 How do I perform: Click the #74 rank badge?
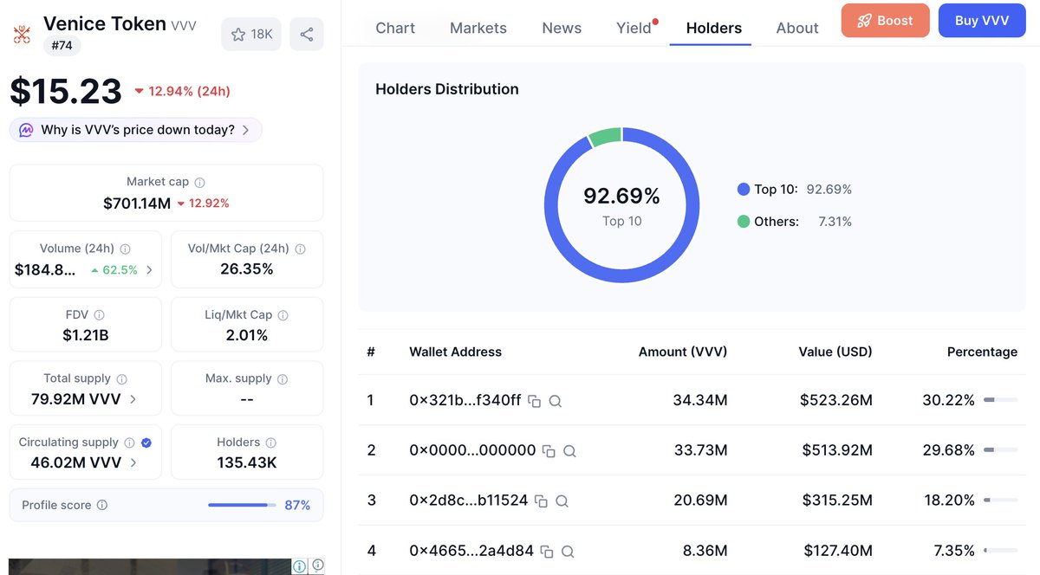(62, 45)
